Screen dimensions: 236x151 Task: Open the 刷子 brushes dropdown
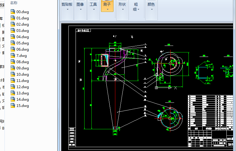coord(107,6)
